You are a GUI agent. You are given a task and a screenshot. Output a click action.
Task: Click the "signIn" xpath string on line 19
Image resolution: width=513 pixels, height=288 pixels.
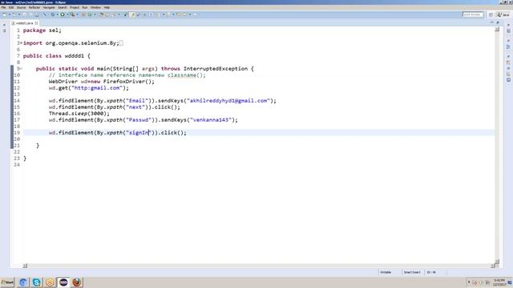tap(139, 133)
